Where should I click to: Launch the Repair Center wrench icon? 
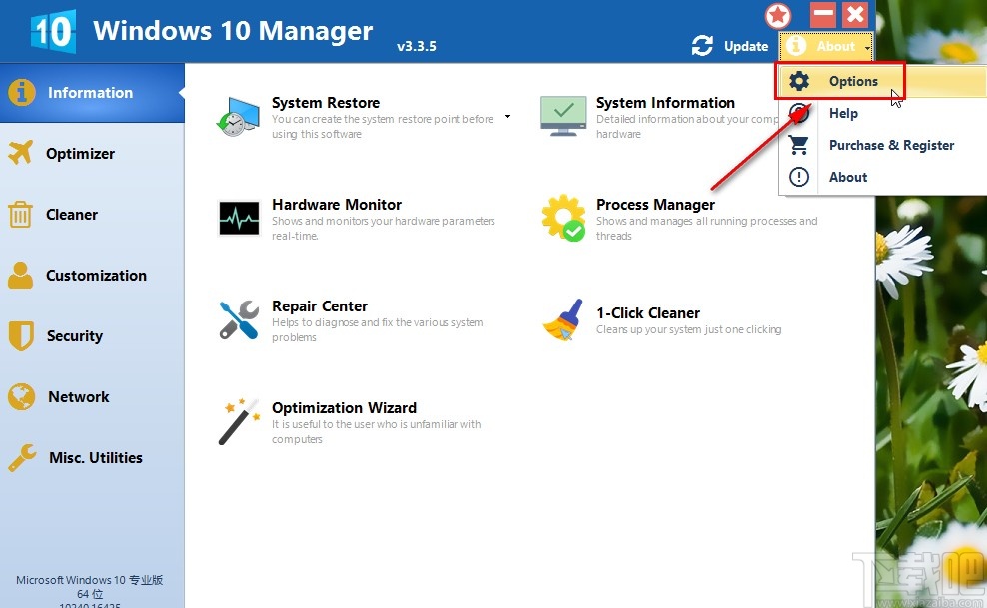(x=238, y=318)
